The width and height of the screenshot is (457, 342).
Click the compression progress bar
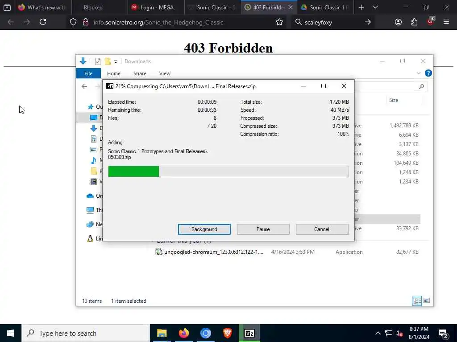click(228, 171)
